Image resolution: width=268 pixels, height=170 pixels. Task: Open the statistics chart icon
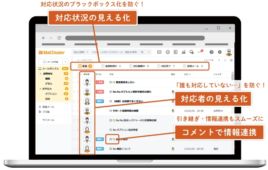(183, 52)
